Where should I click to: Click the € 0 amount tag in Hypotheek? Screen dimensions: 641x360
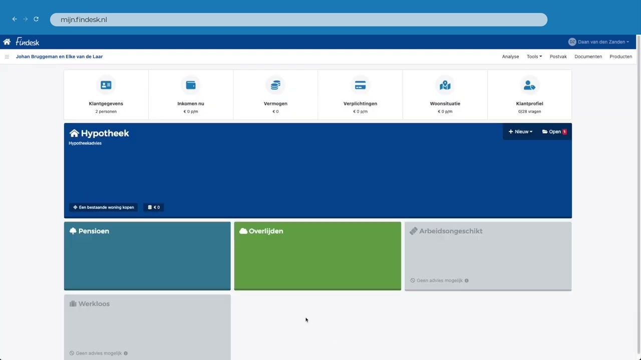tap(154, 207)
